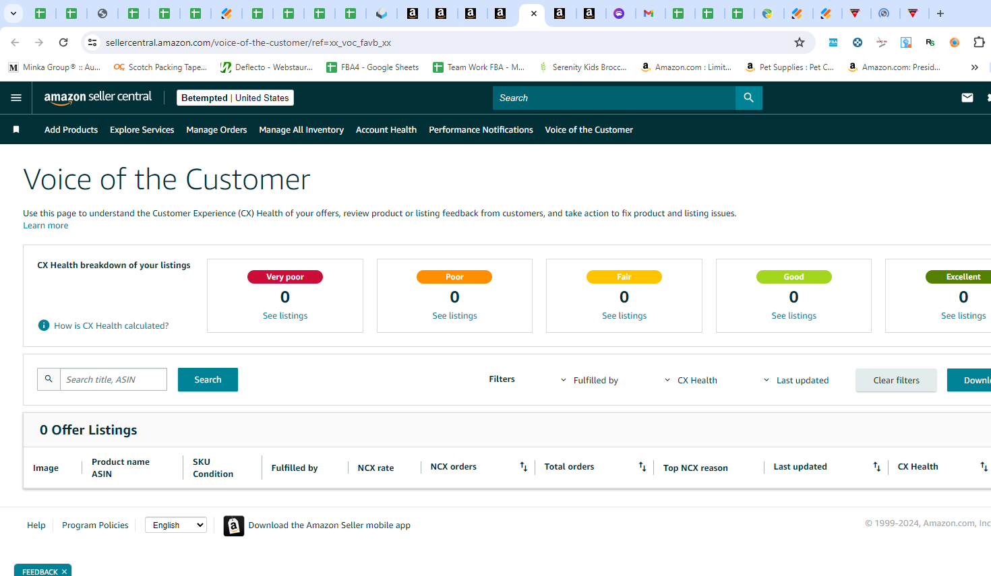Open Explore Services in the navigation bar
The height and width of the screenshot is (576, 991).
(142, 129)
